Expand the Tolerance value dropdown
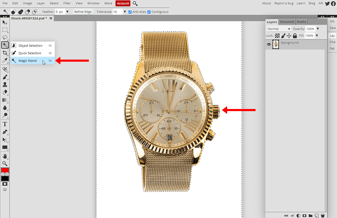The image size is (337, 218). pyautogui.click(x=125, y=12)
